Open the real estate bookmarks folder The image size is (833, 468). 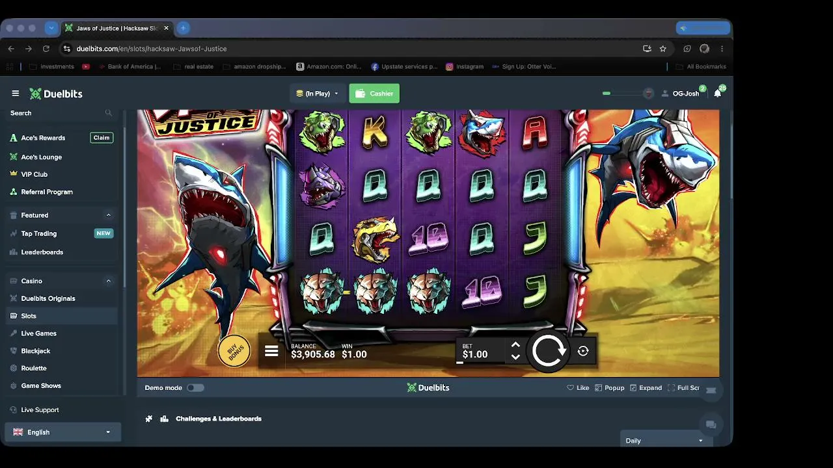coord(194,66)
